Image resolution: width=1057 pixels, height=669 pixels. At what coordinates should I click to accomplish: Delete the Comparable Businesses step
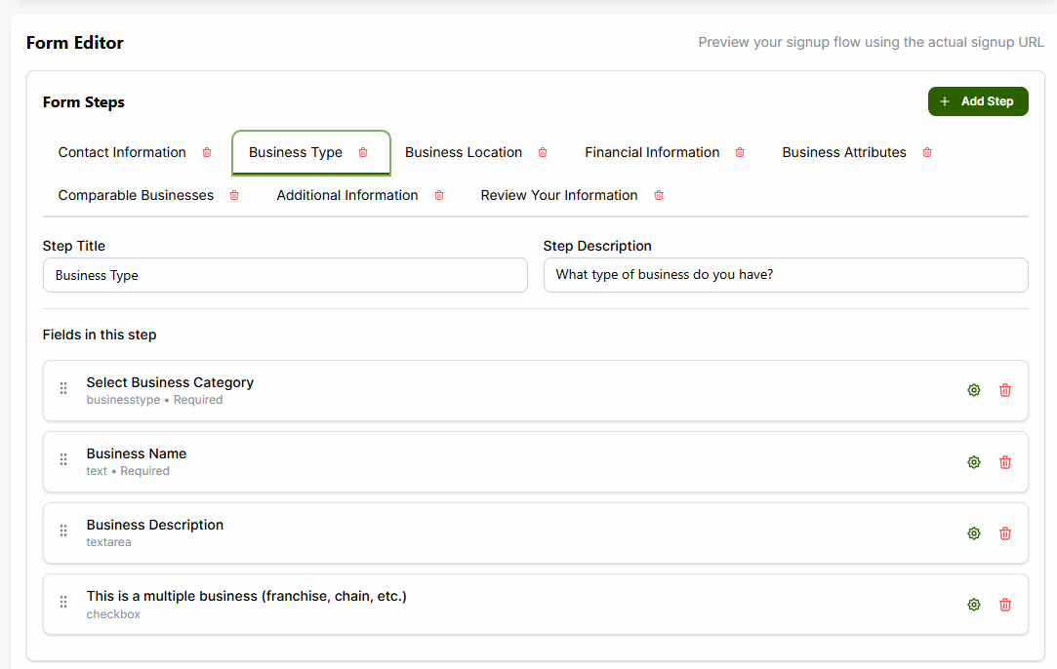(x=233, y=195)
